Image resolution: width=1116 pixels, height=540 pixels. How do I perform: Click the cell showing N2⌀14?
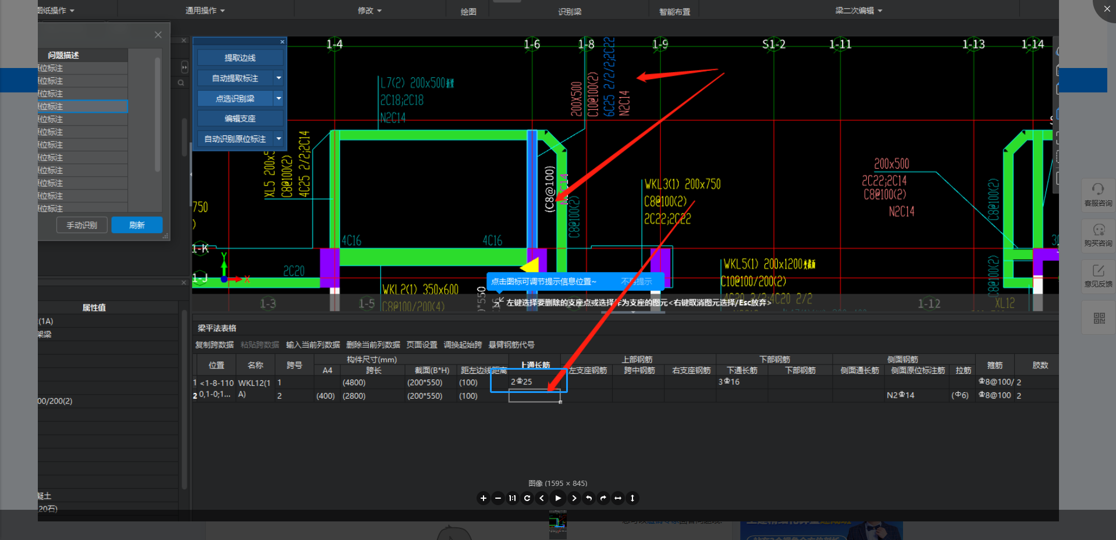coord(916,395)
